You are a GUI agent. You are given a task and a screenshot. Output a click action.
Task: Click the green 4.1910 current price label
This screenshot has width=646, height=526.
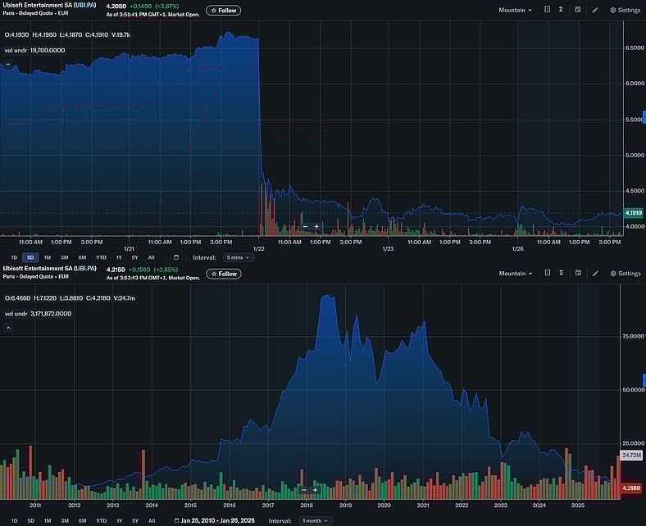point(633,213)
